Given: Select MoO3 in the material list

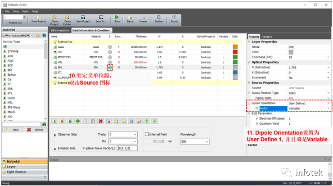Looking at the screenshot, I should pyautogui.click(x=11, y=112).
